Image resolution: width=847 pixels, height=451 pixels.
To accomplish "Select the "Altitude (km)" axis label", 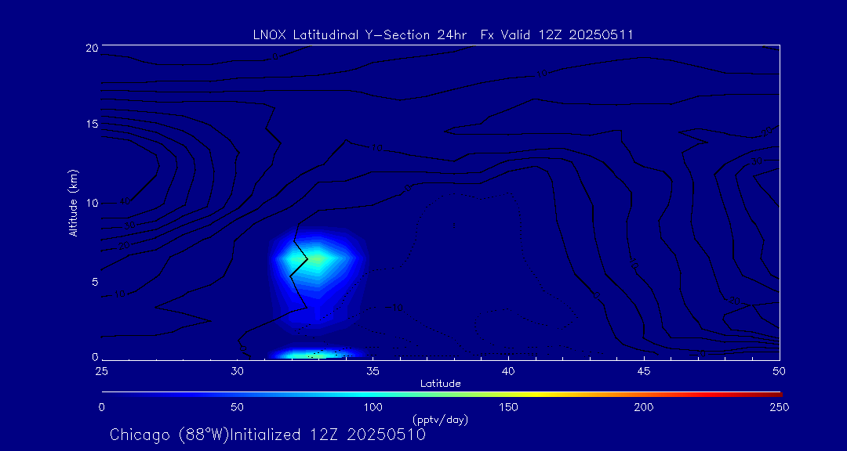I will (73, 202).
